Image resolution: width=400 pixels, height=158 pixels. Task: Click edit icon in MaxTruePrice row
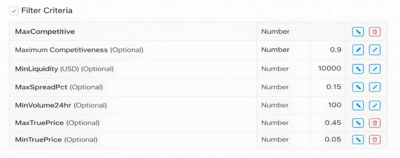pyautogui.click(x=358, y=123)
